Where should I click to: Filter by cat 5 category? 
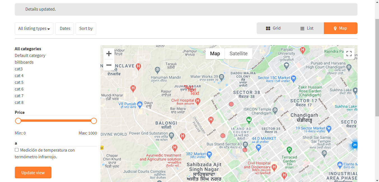pyautogui.click(x=19, y=82)
